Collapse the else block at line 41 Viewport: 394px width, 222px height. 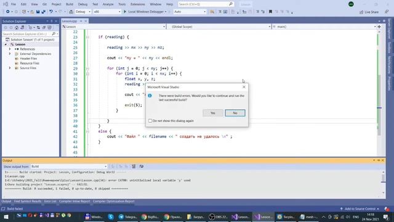click(87, 131)
